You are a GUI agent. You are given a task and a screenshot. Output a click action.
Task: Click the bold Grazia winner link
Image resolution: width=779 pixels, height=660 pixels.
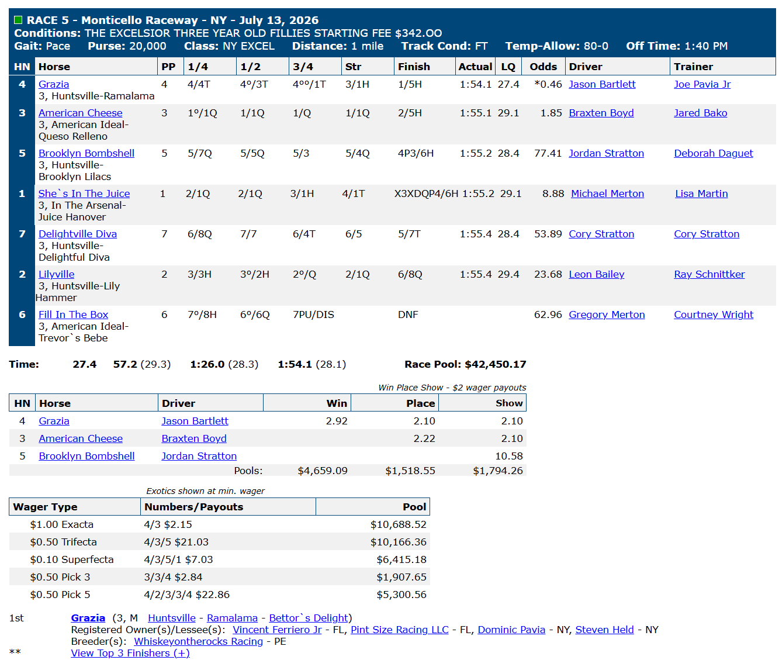88,618
